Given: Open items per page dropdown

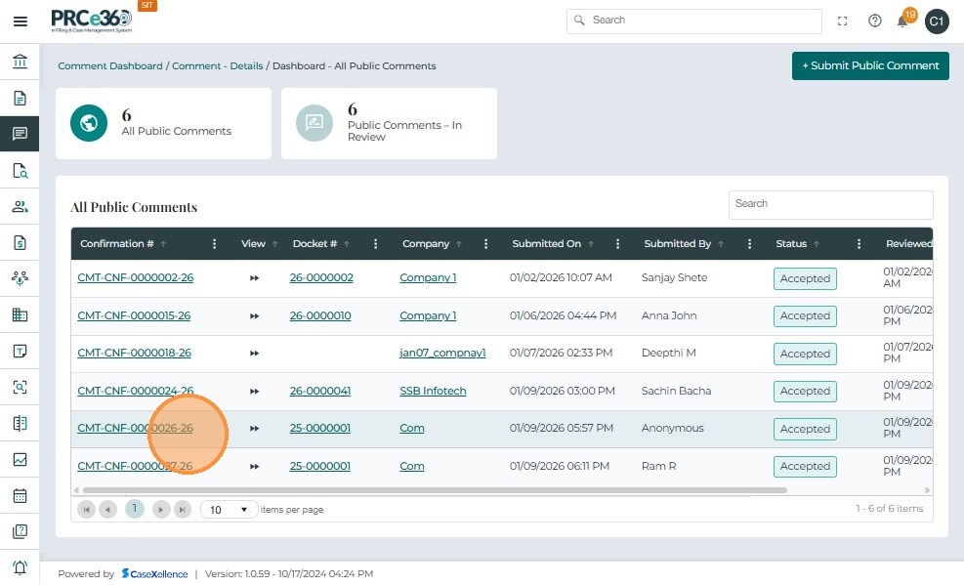Looking at the screenshot, I should [x=230, y=509].
